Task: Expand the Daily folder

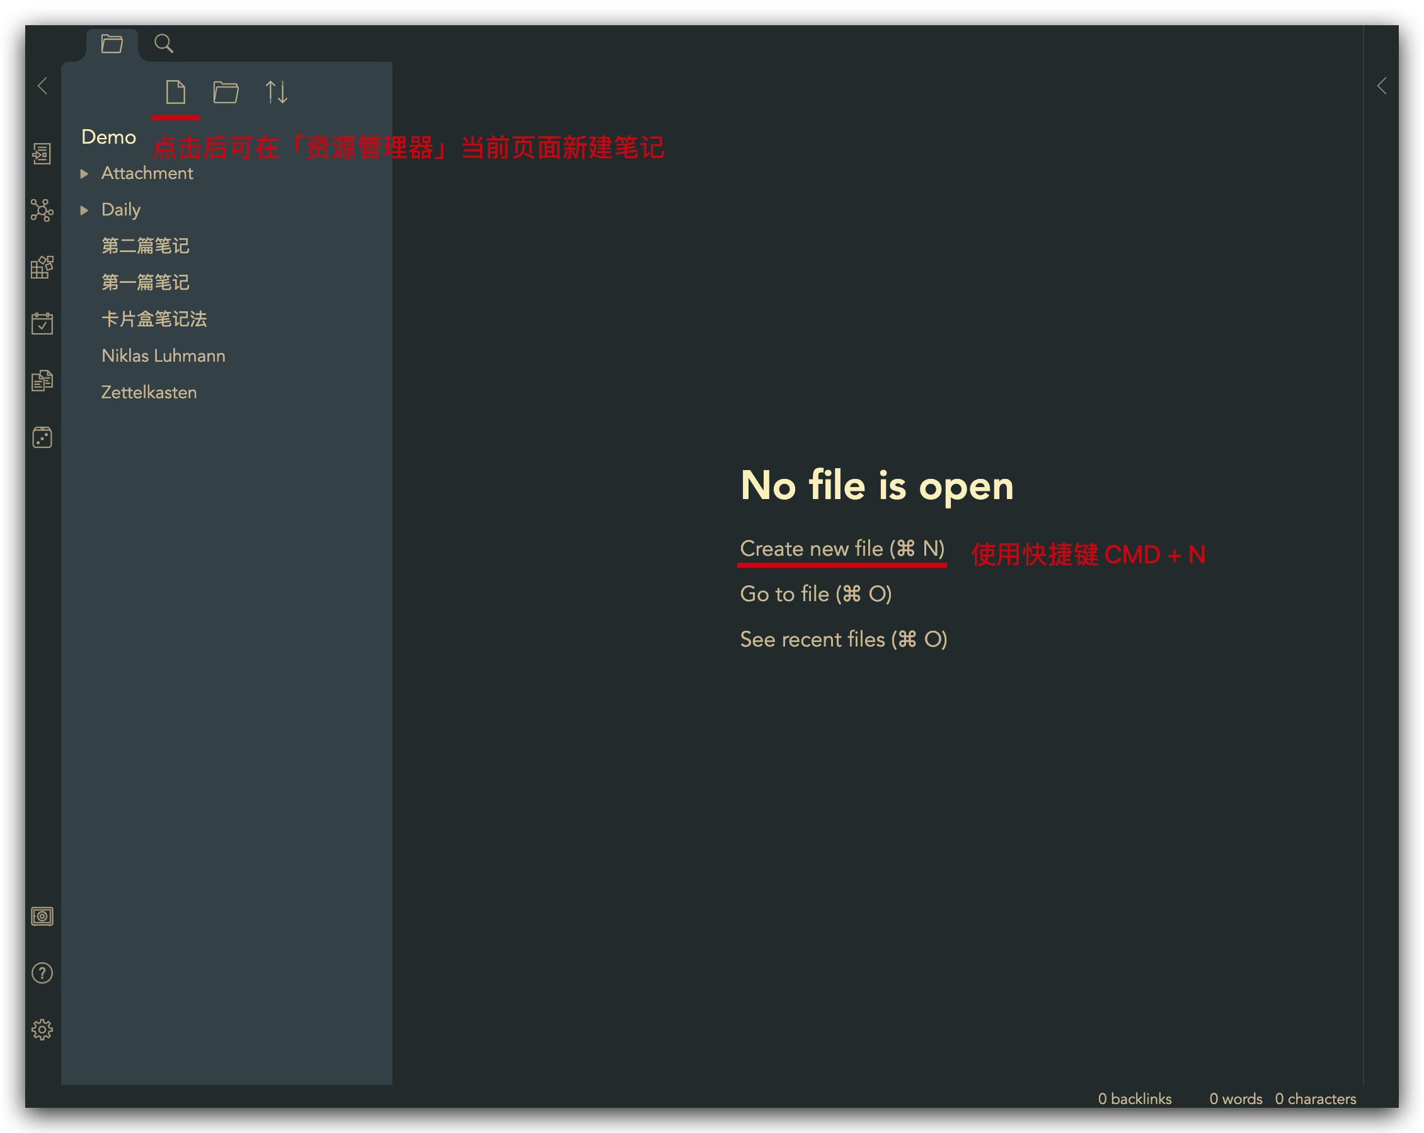Action: tap(120, 209)
